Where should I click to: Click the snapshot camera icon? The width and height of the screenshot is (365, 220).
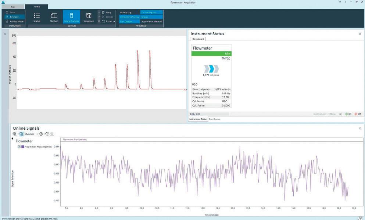click(52, 134)
